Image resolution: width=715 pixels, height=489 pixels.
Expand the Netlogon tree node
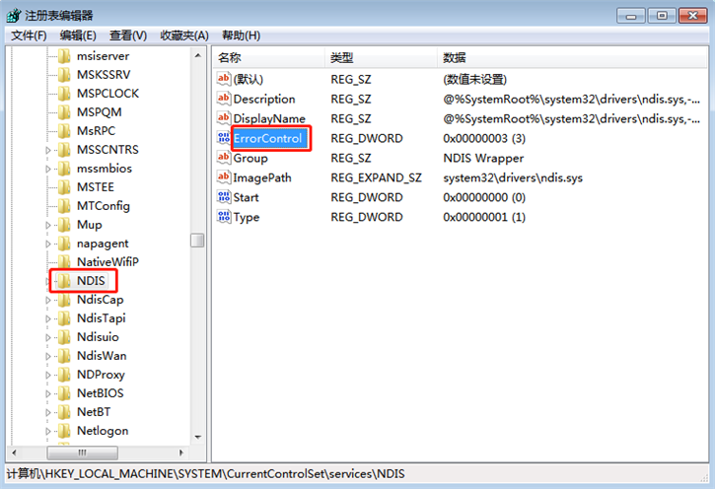point(49,431)
